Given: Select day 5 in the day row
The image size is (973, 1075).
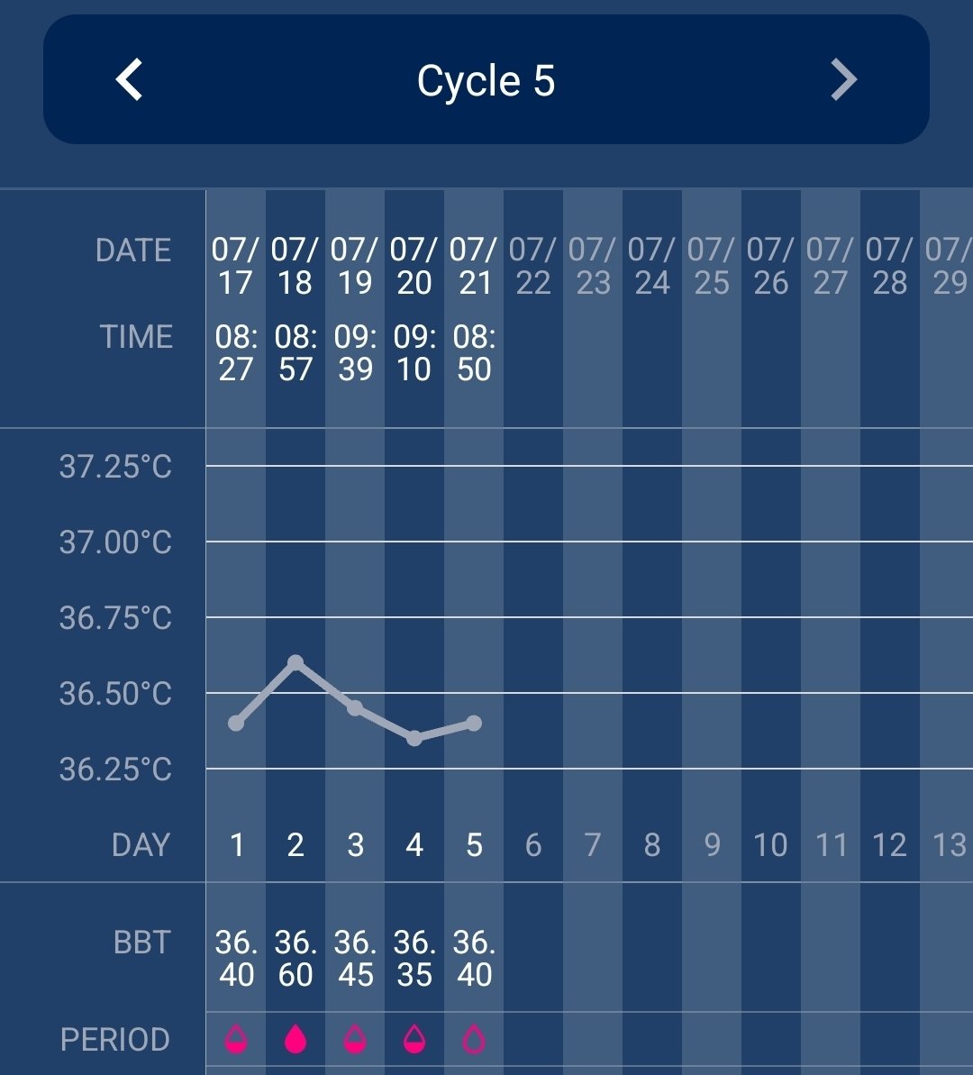Looking at the screenshot, I should tap(474, 845).
